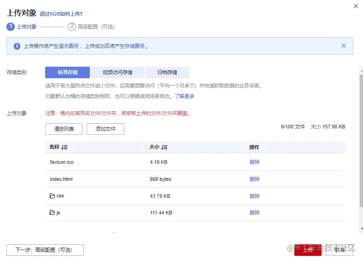Click the 大小 column header text
The width and height of the screenshot is (363, 260).
coord(154,147)
